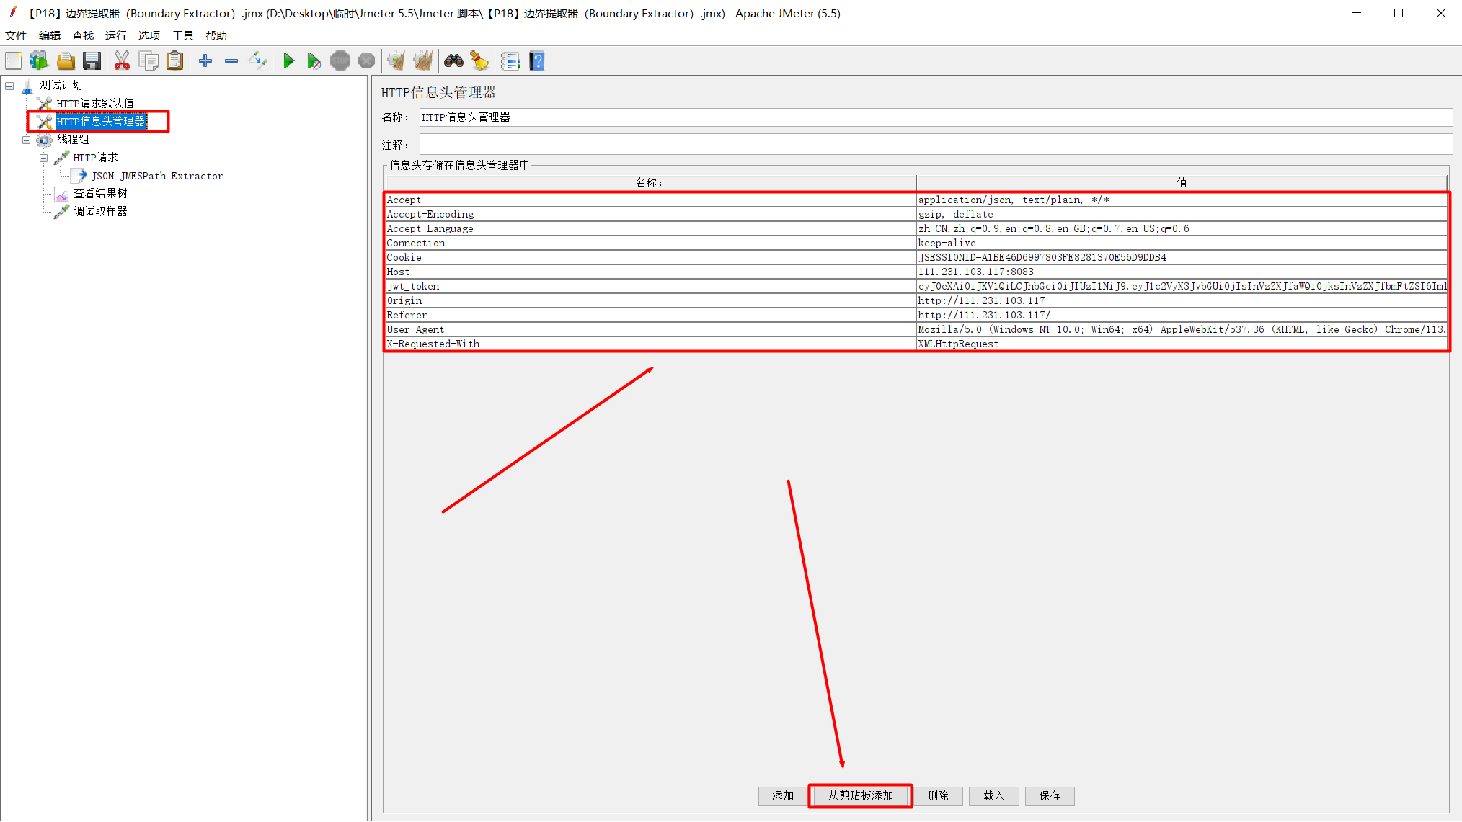This screenshot has width=1462, height=822.
Task: Click the 111.231.103.117:8083 Host value
Action: pos(1182,272)
